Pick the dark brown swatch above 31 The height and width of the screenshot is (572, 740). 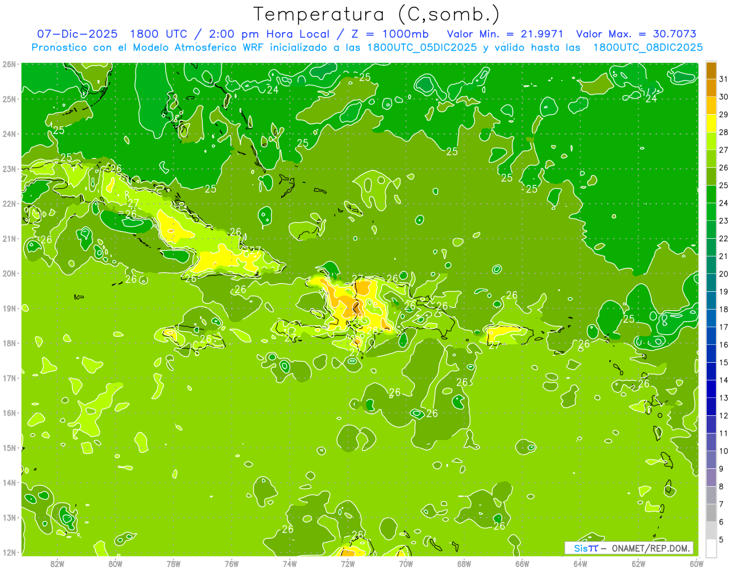point(711,70)
